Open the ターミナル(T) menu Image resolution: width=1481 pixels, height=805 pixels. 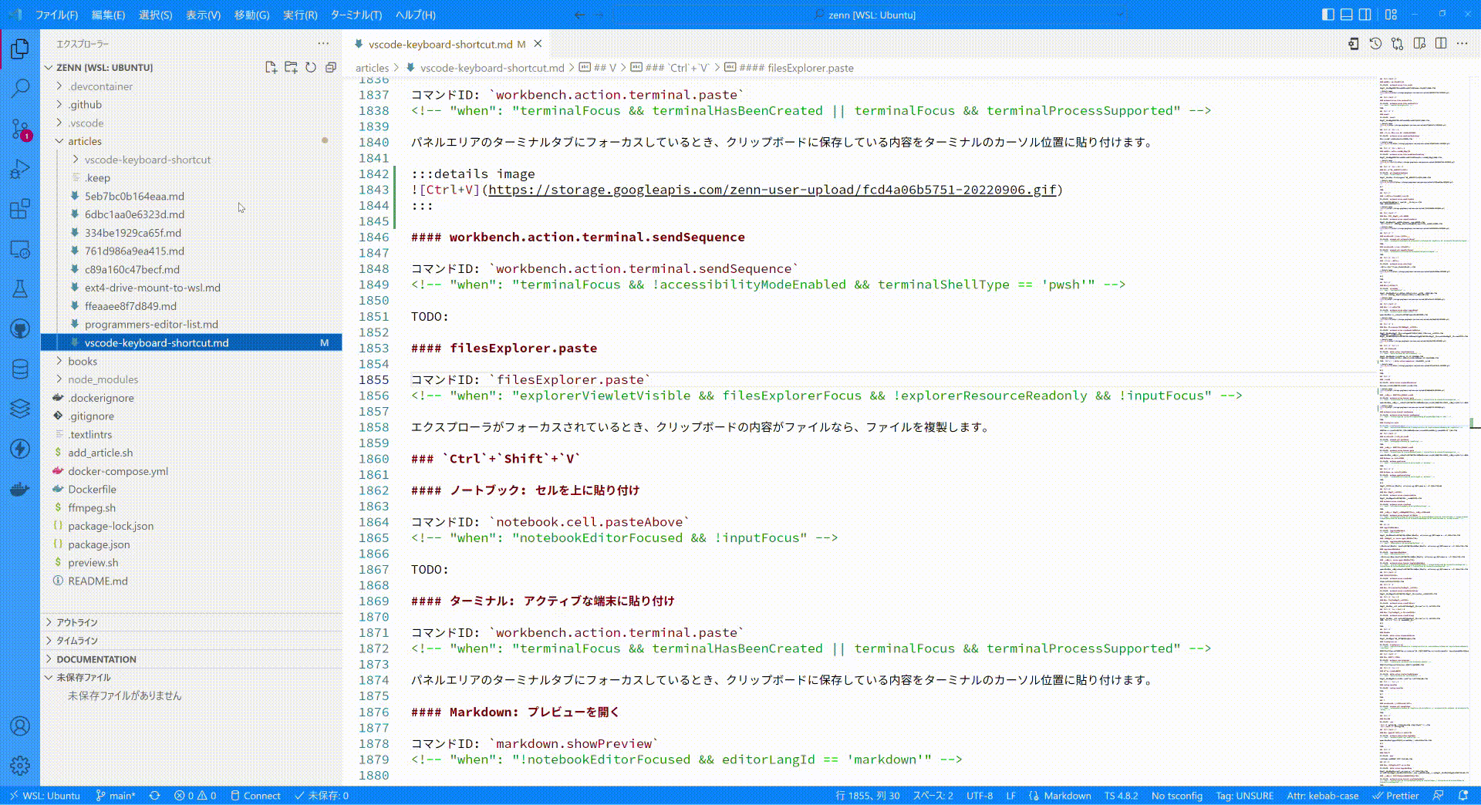coord(356,15)
